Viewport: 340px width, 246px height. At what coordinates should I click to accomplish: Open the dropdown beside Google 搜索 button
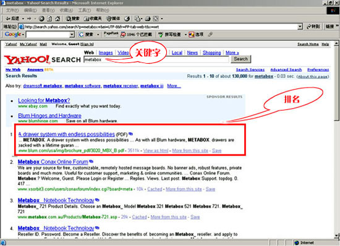98,35
